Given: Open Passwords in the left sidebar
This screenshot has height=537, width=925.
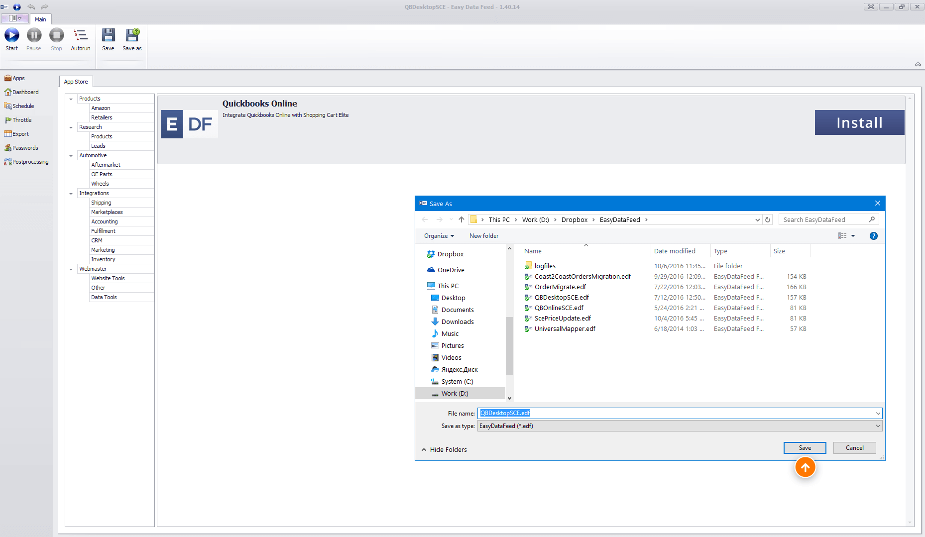Looking at the screenshot, I should (21, 148).
